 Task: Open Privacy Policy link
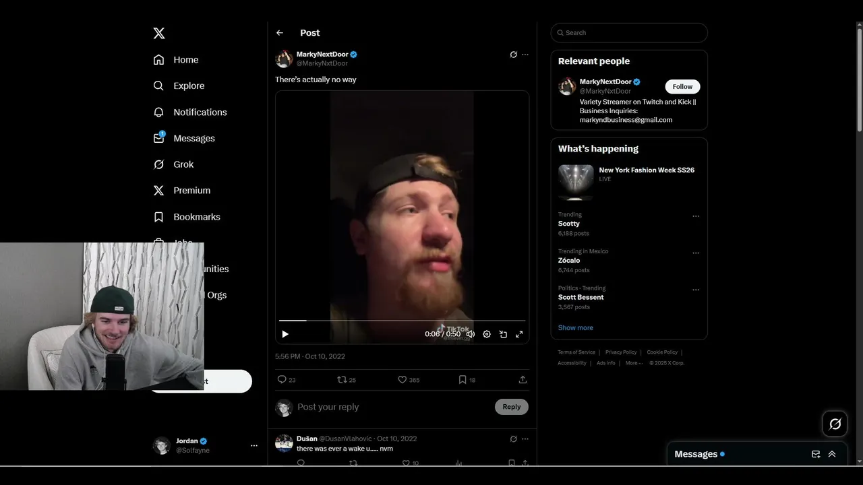tap(621, 352)
